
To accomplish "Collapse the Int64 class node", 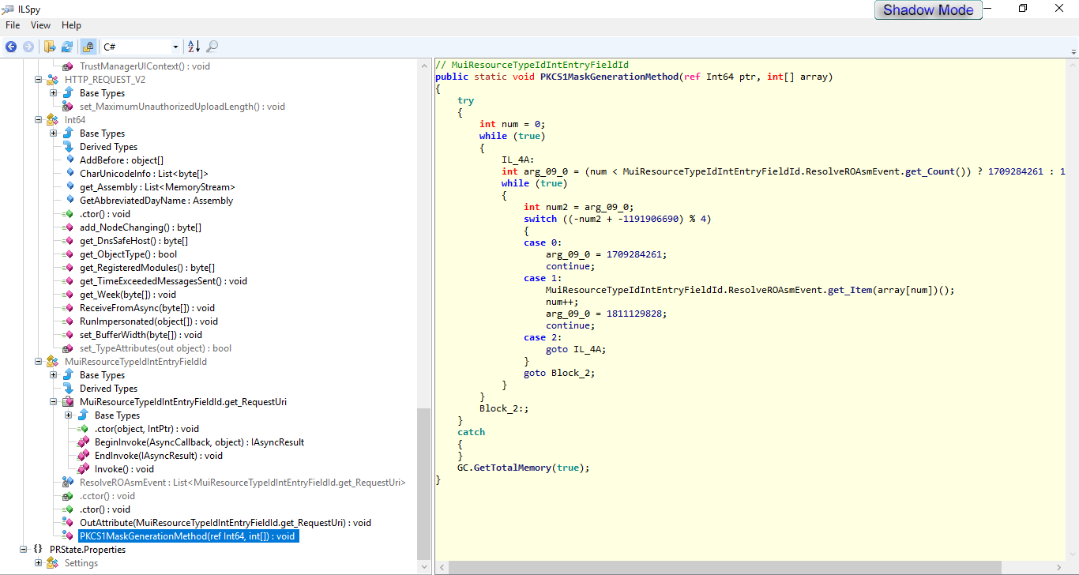I will [38, 120].
